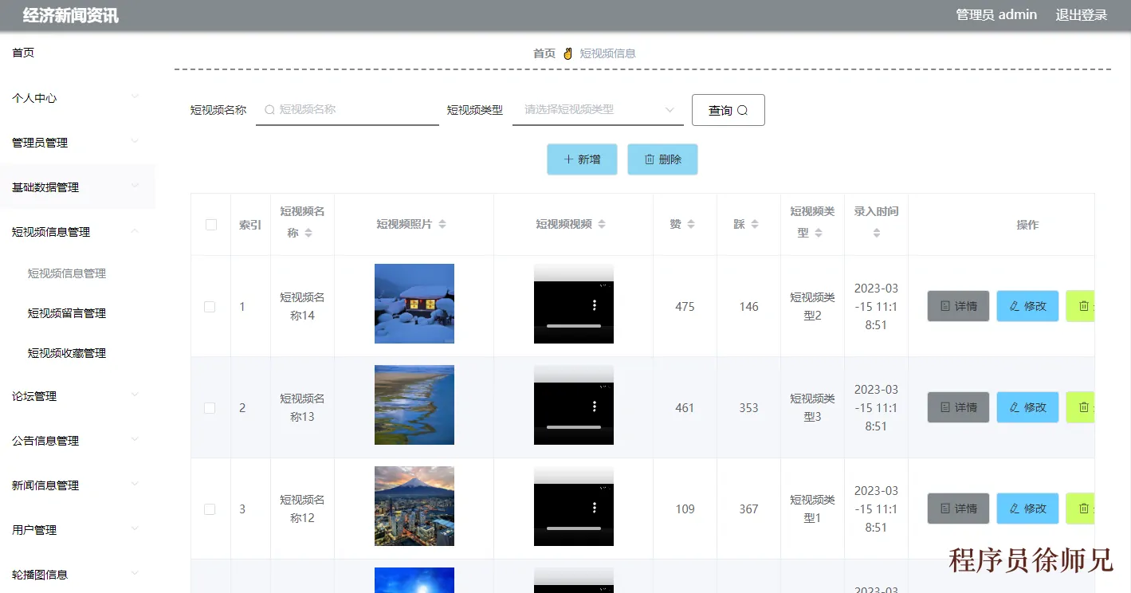Click 管理员 admin in the header

point(996,14)
